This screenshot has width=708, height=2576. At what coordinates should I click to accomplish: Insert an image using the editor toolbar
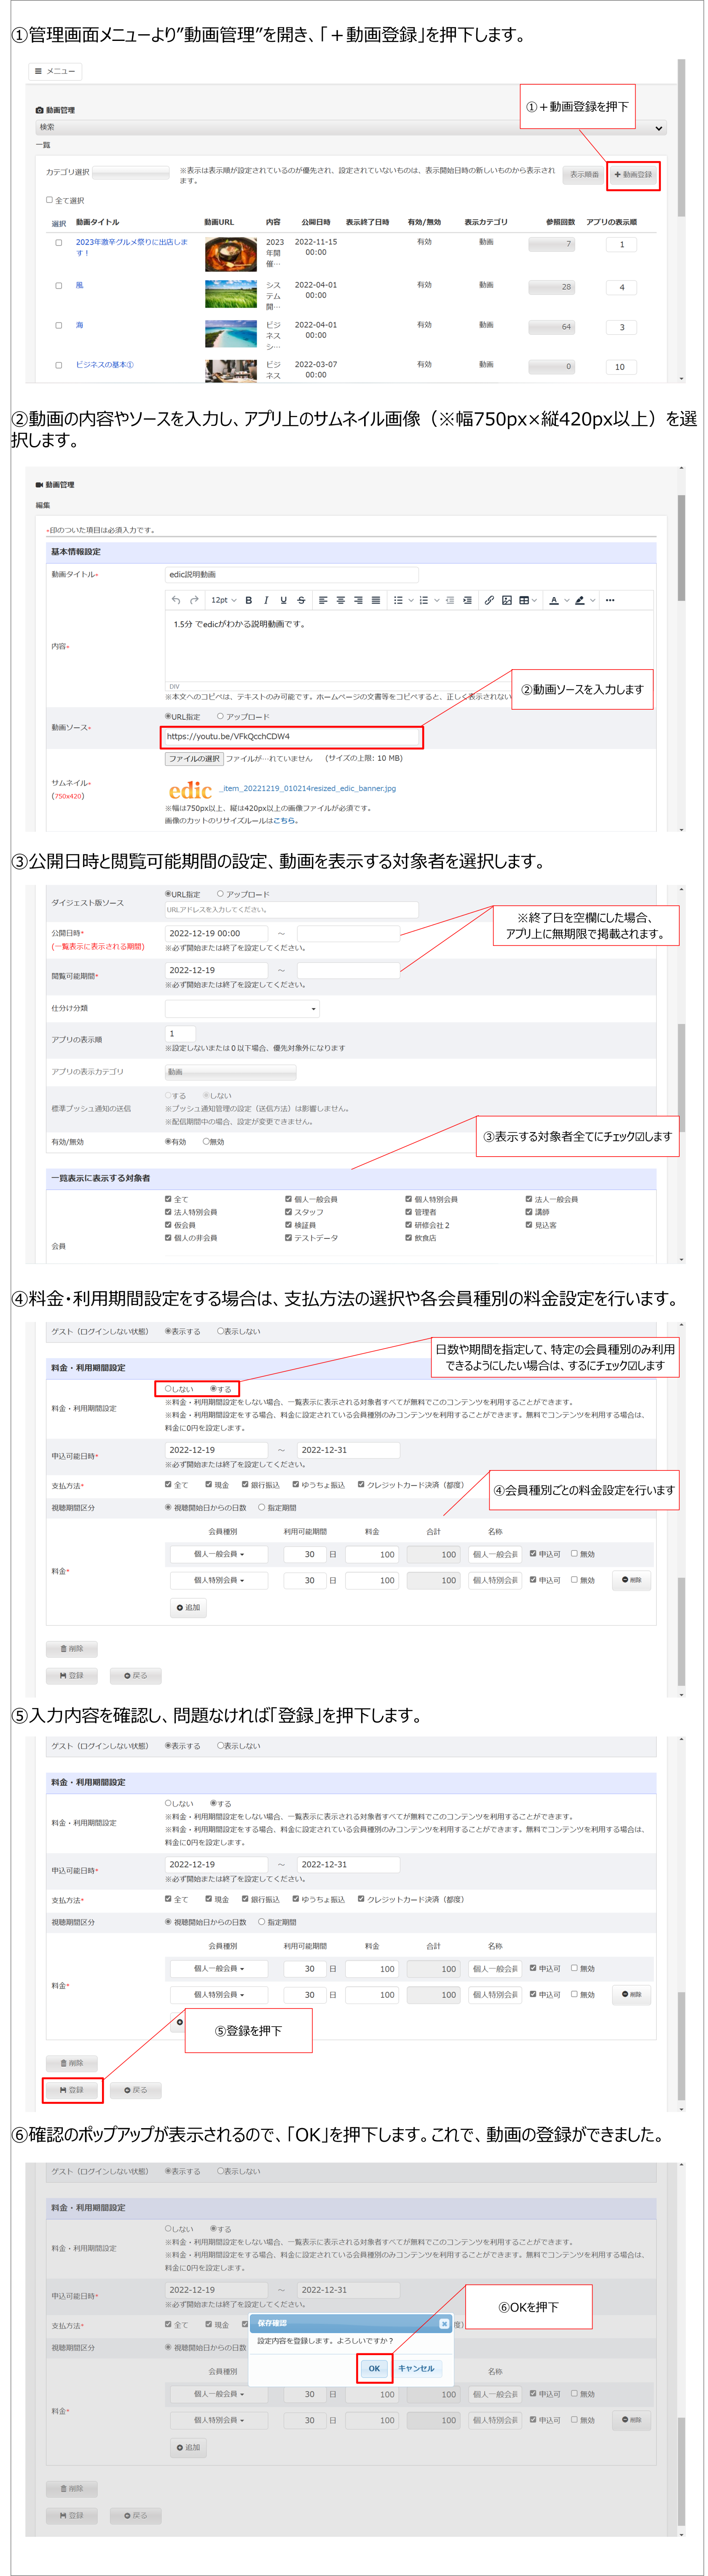(x=507, y=600)
